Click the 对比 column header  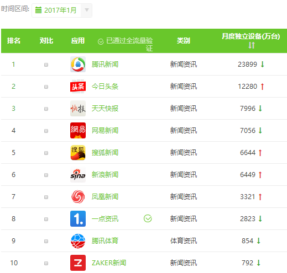coord(46,41)
